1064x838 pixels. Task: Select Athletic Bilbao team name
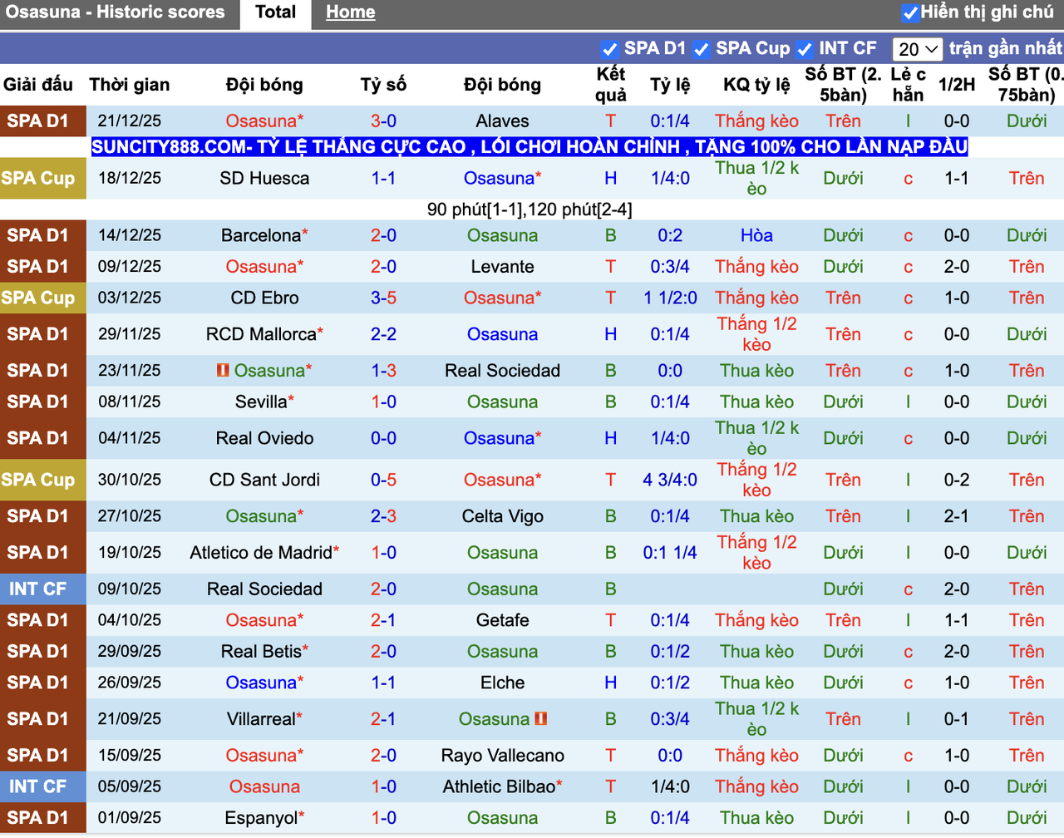(499, 786)
